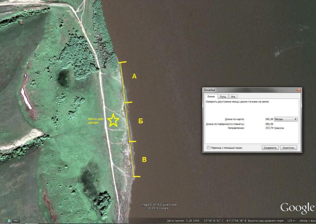Screen dimensions: 316x224
Task: Switch to the Путь tab
Action: point(223,96)
